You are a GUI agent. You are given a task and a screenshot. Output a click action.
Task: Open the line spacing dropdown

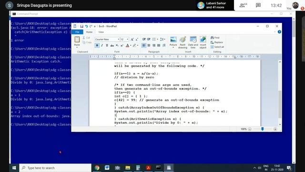[163, 39]
